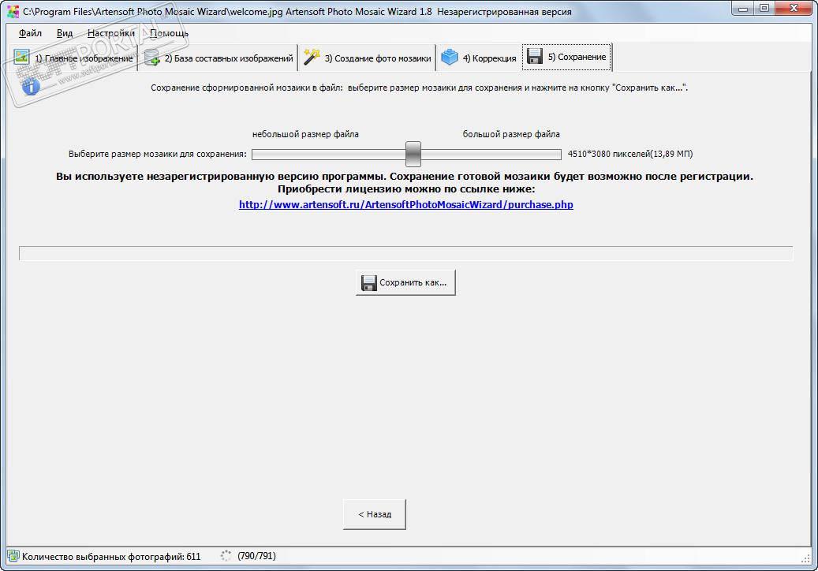The width and height of the screenshot is (818, 571).
Task: Close the Photo Mosaic Wizard window
Action: 794,9
